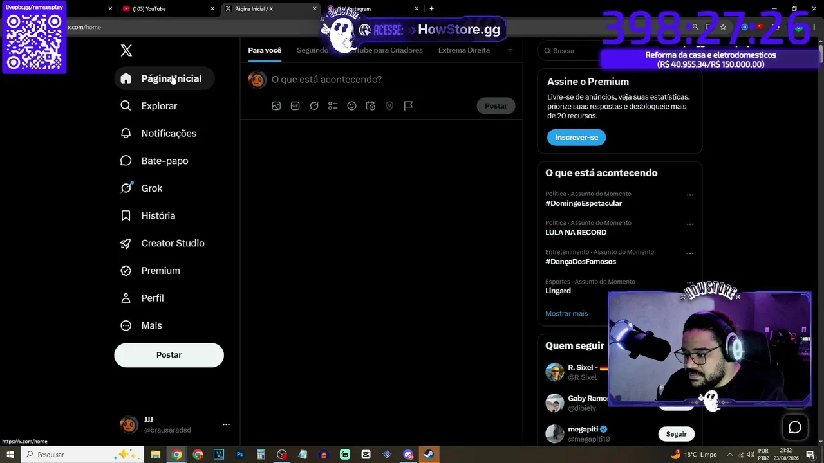Use Grok enhance icon in composer

click(314, 106)
